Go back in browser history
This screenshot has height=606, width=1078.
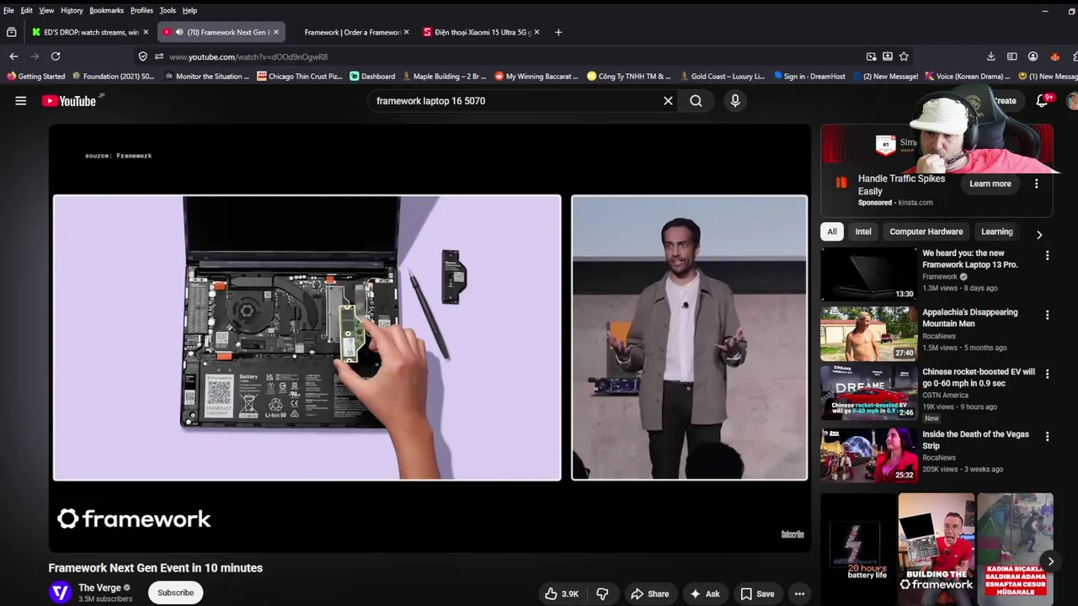tap(13, 56)
